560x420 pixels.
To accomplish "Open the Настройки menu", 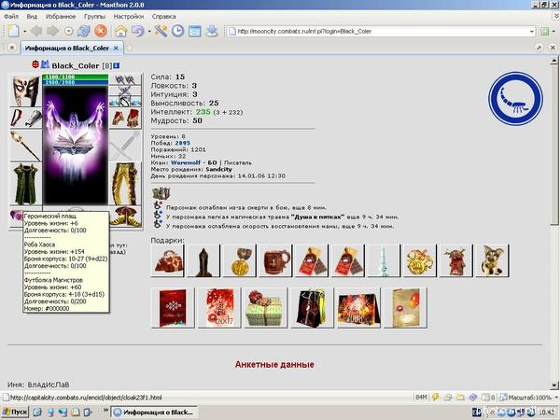I will click(129, 17).
